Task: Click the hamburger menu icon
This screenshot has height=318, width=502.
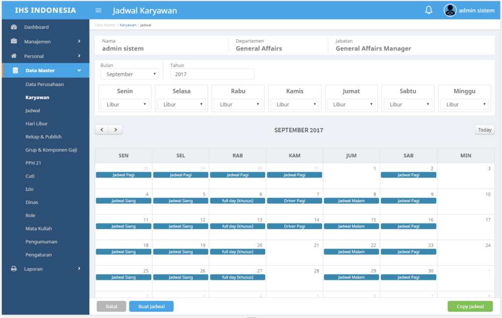Action: pos(99,10)
